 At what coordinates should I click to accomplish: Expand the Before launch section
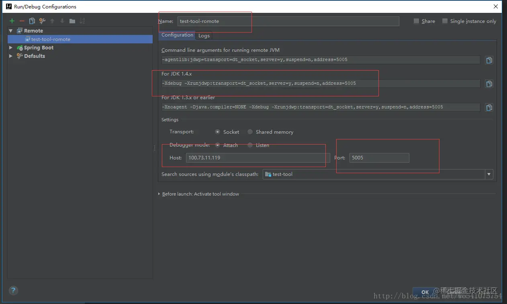click(159, 194)
